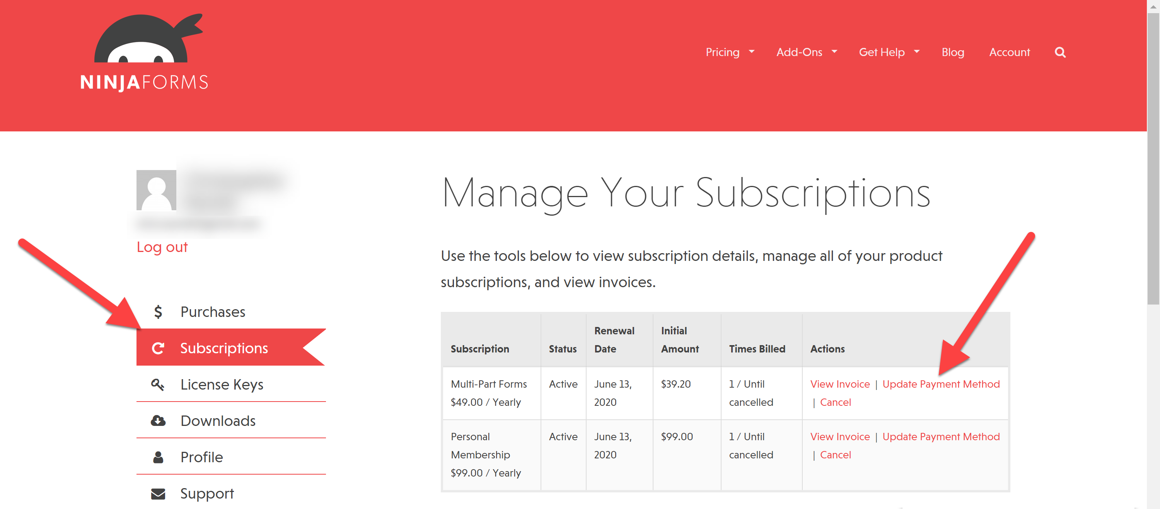Select Support in the sidebar

(x=231, y=493)
